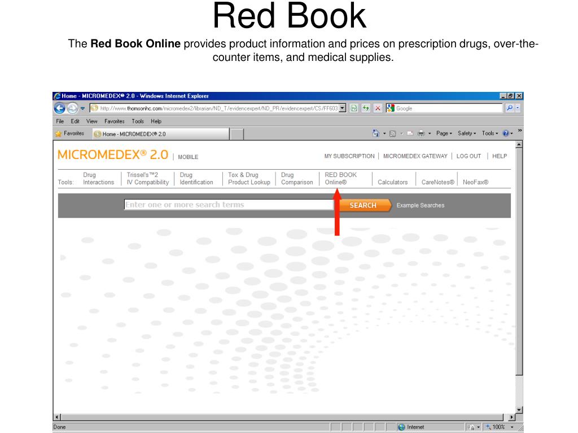578x433 pixels.
Task: Click the 100% zoom level button
Action: click(x=495, y=427)
